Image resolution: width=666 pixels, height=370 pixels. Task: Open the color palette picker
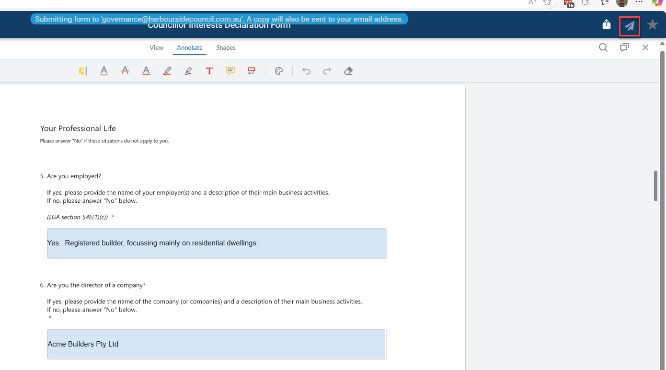(x=279, y=71)
